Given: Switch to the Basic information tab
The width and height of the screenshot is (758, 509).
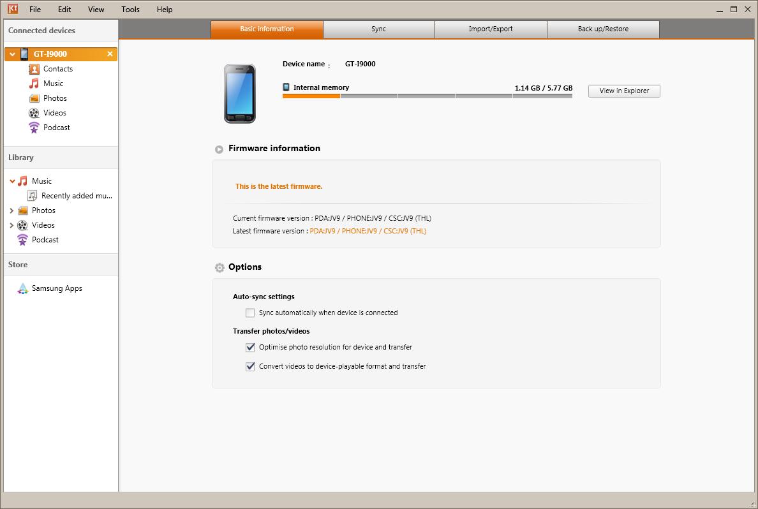Looking at the screenshot, I should 267,29.
